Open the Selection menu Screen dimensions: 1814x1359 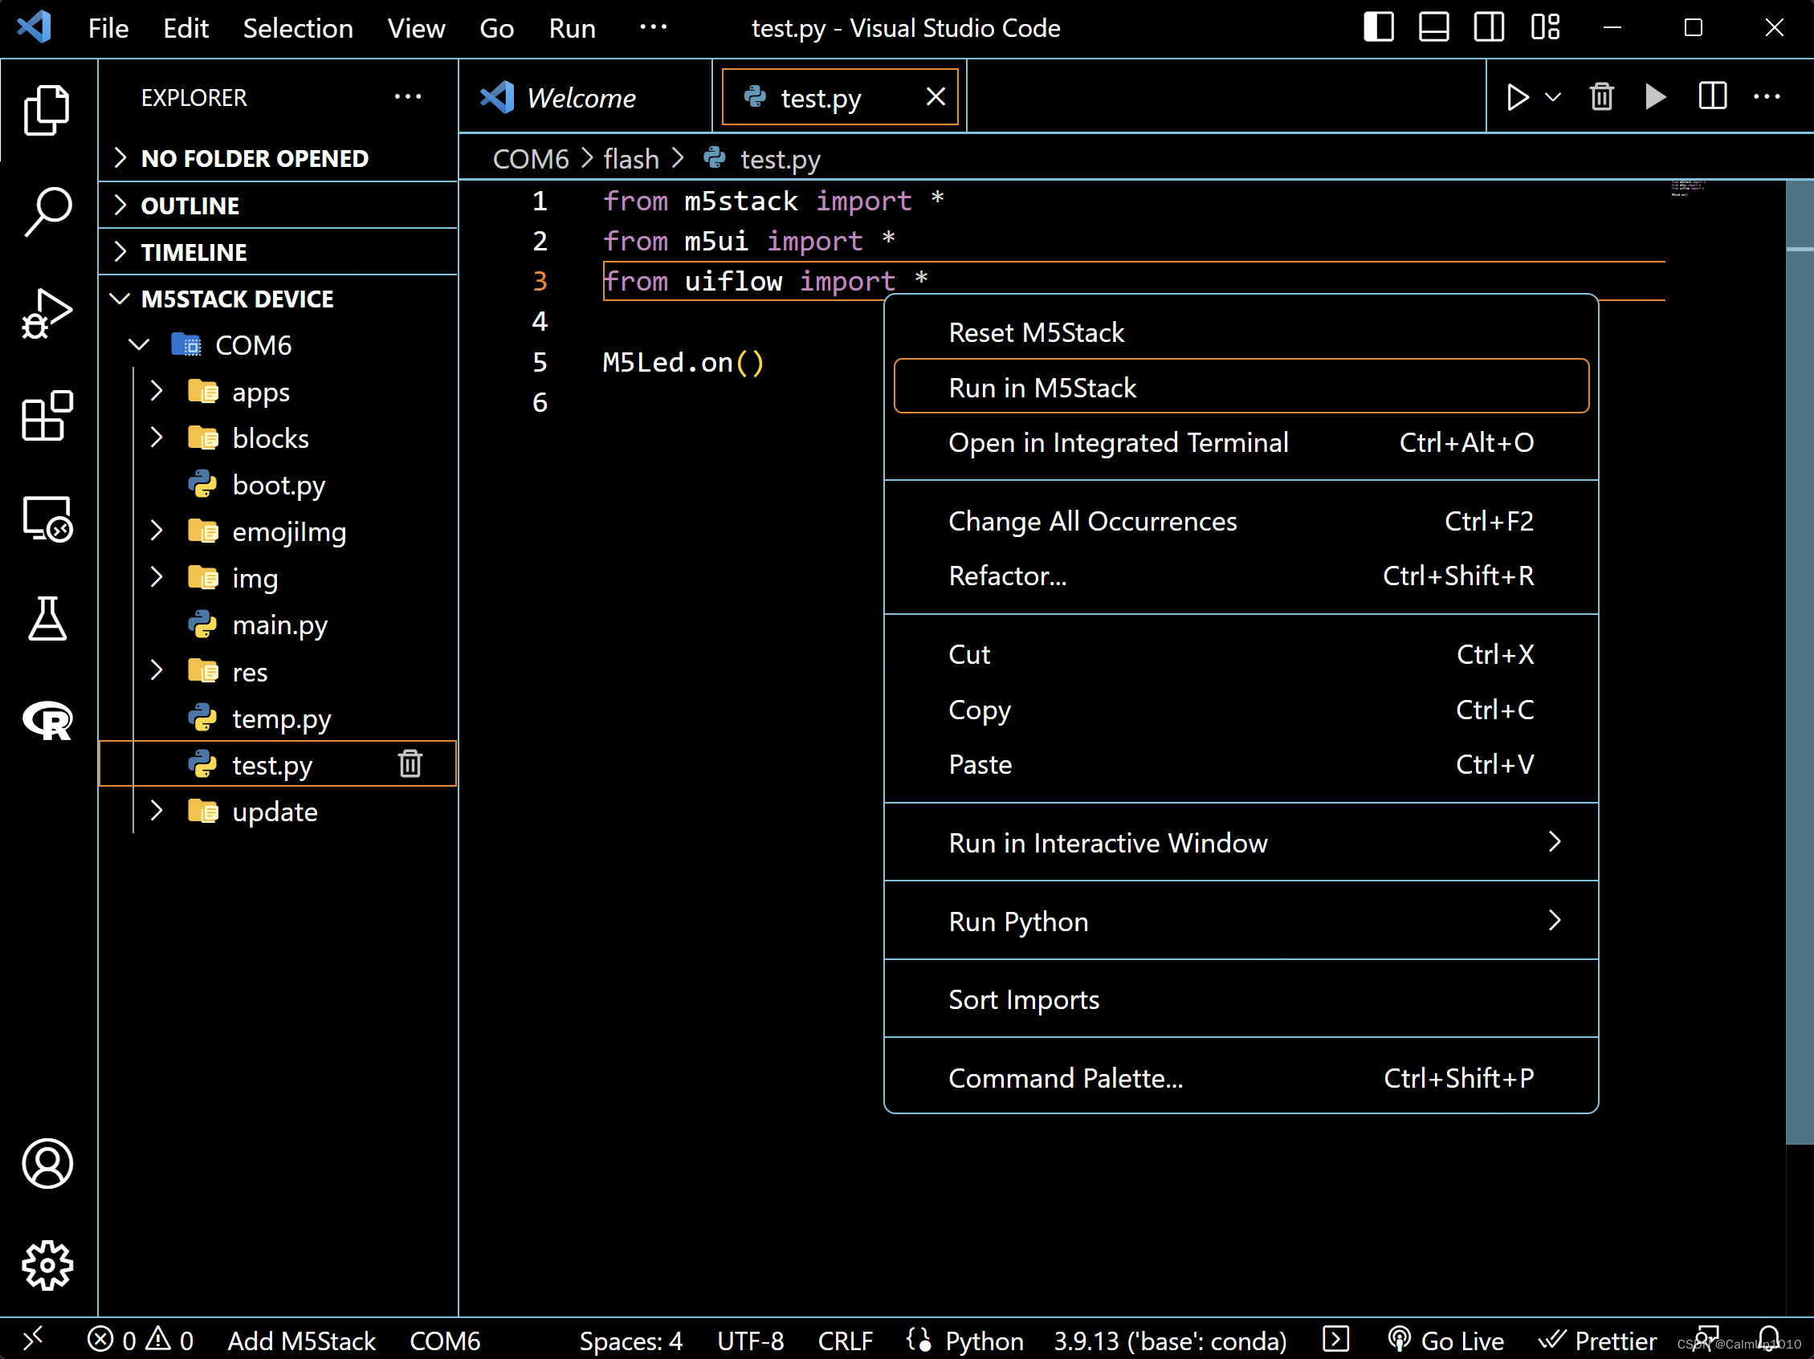pos(298,28)
